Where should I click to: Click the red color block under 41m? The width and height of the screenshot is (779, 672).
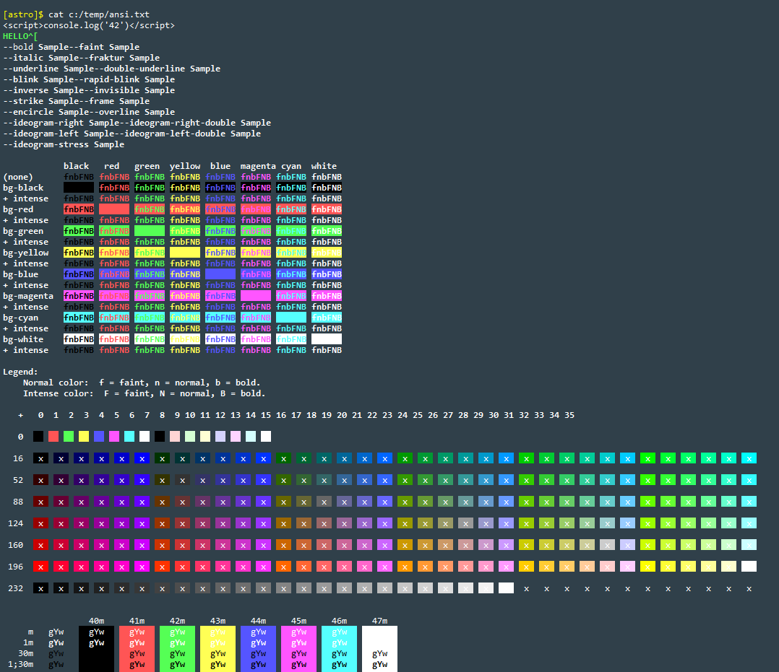coord(137,649)
